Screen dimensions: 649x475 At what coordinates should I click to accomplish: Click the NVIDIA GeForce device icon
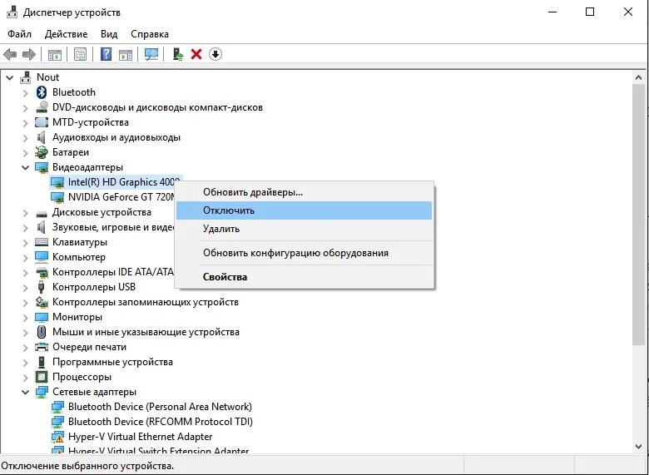tap(57, 197)
